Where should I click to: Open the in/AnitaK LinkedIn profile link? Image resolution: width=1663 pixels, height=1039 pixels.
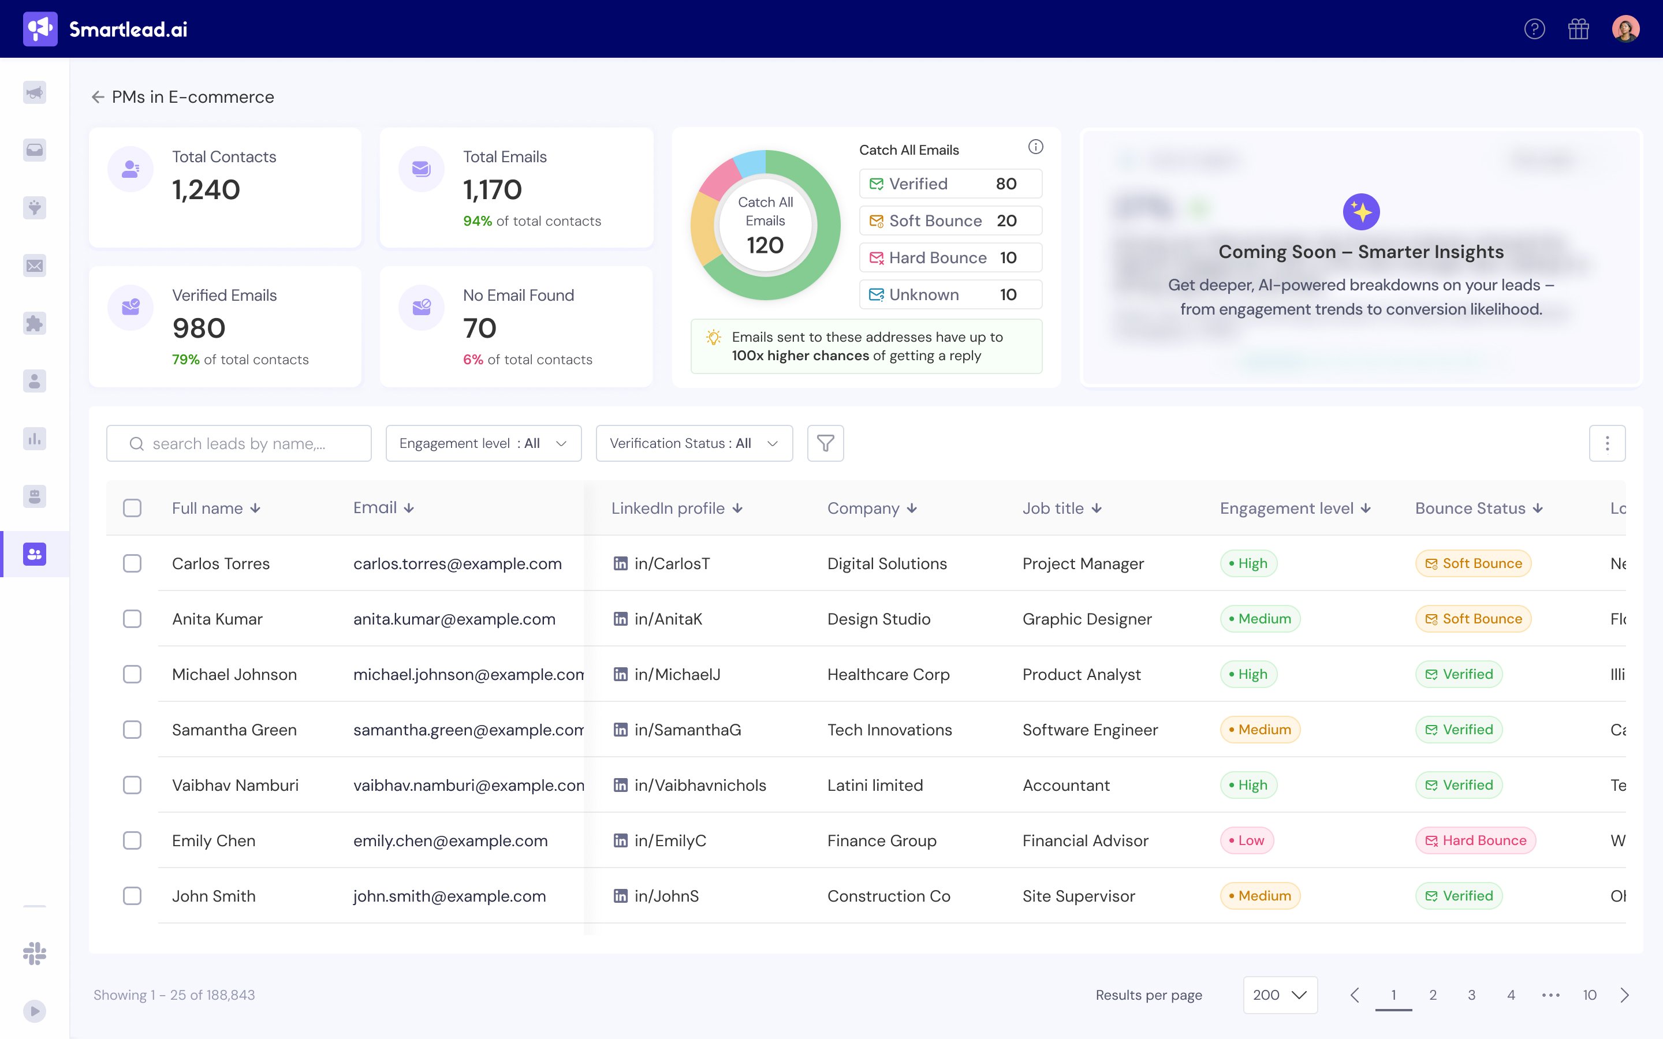[x=668, y=619]
